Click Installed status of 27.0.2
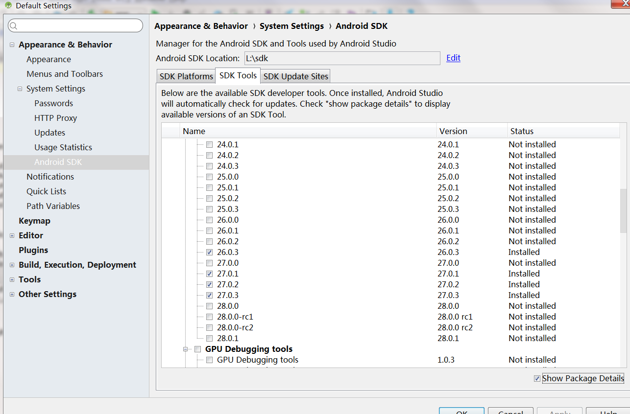This screenshot has width=630, height=414. pyautogui.click(x=524, y=284)
